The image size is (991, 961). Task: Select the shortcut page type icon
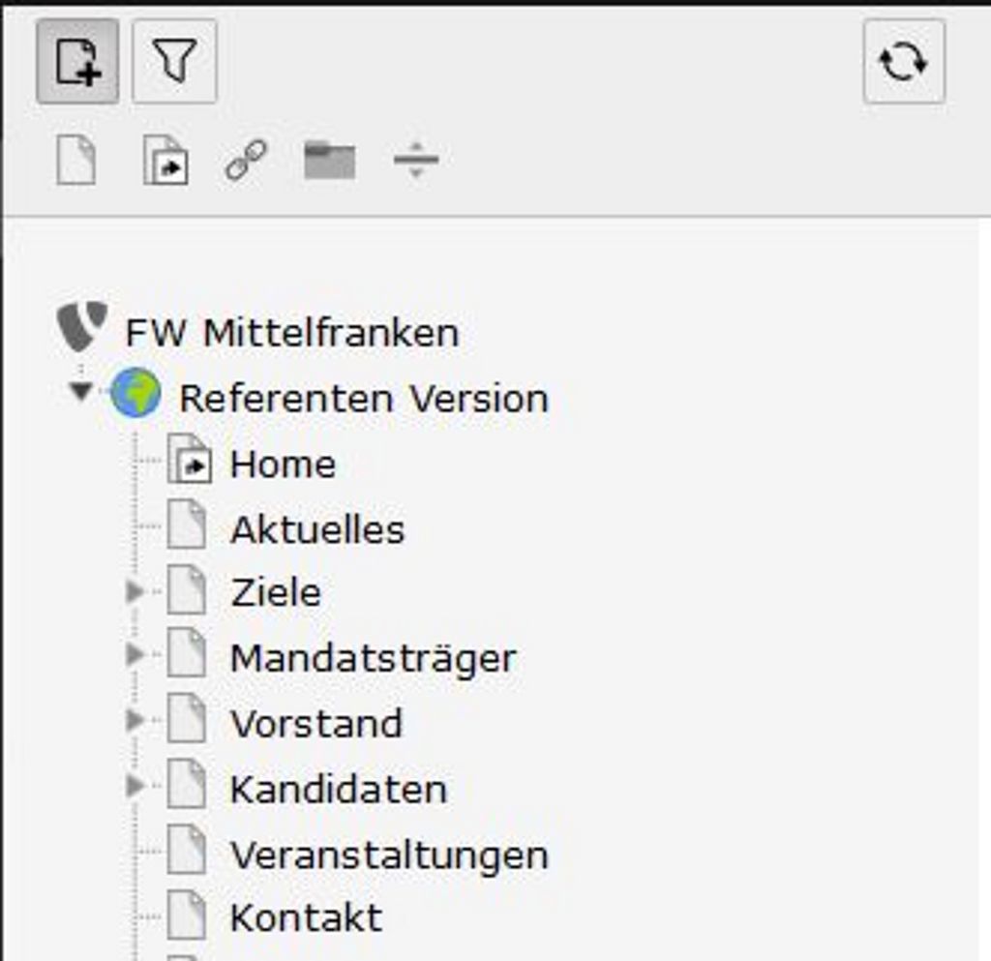click(165, 160)
